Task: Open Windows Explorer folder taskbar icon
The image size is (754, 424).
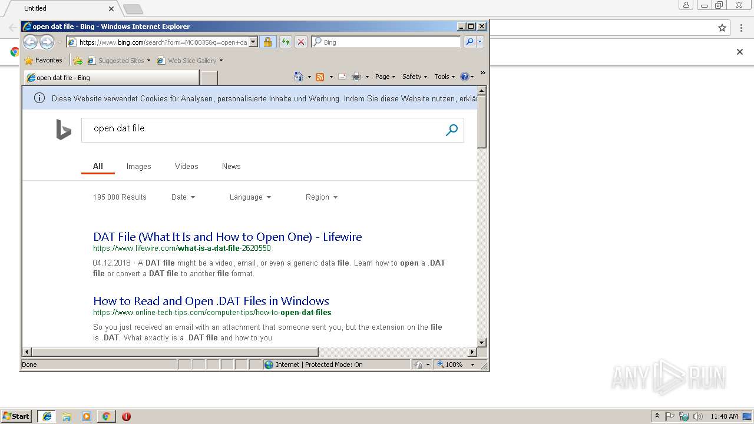Action: [x=67, y=416]
